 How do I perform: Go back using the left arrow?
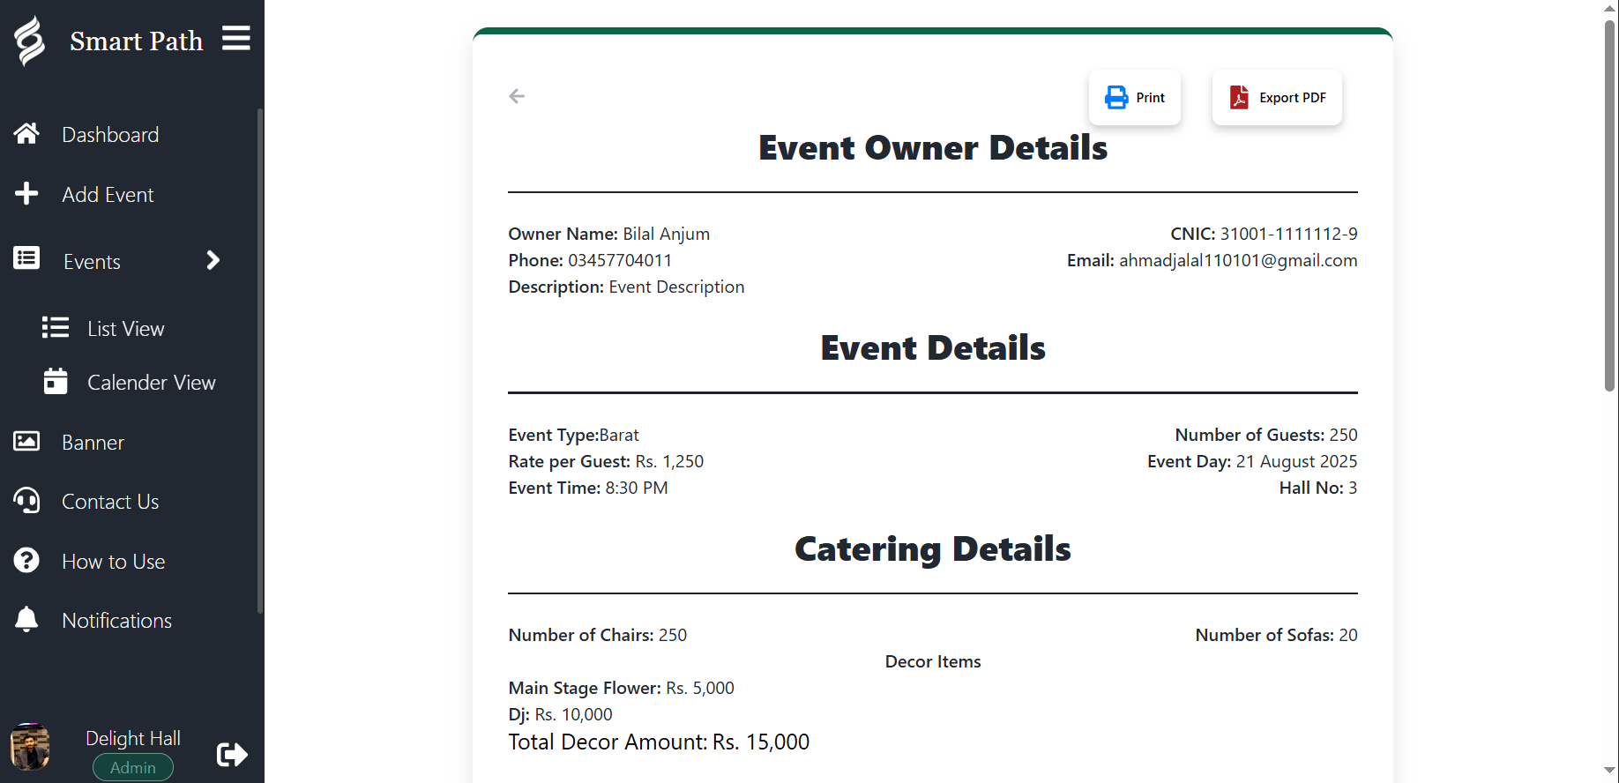517,96
